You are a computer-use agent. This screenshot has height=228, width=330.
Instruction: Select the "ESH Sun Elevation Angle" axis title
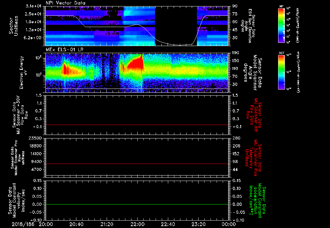point(248,26)
